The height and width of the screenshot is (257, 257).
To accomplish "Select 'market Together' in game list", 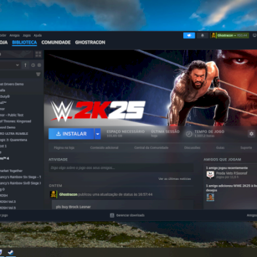I will click(11, 171).
